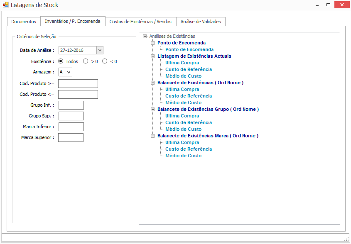The height and width of the screenshot is (244, 351).
Task: Click the Marca Inferior text box
Action: point(71,127)
